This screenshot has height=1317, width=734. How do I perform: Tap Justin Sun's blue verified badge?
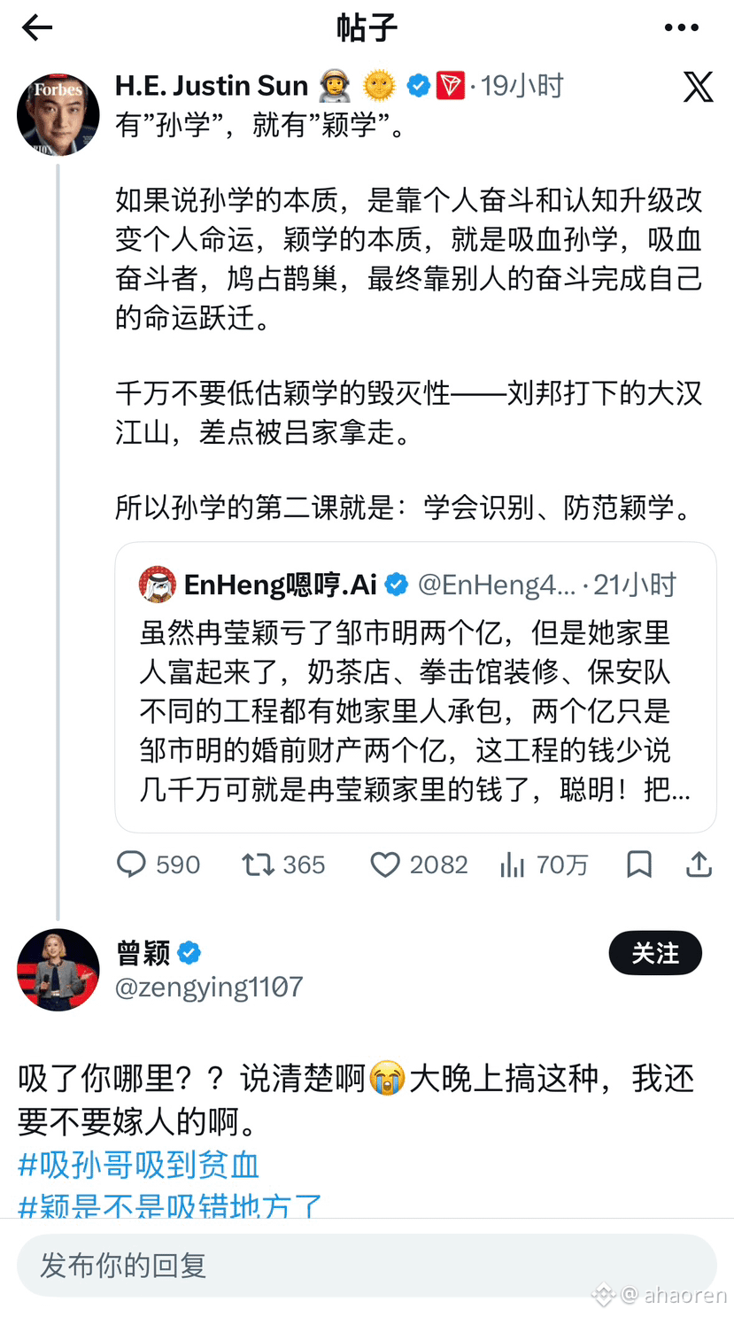coord(419,86)
